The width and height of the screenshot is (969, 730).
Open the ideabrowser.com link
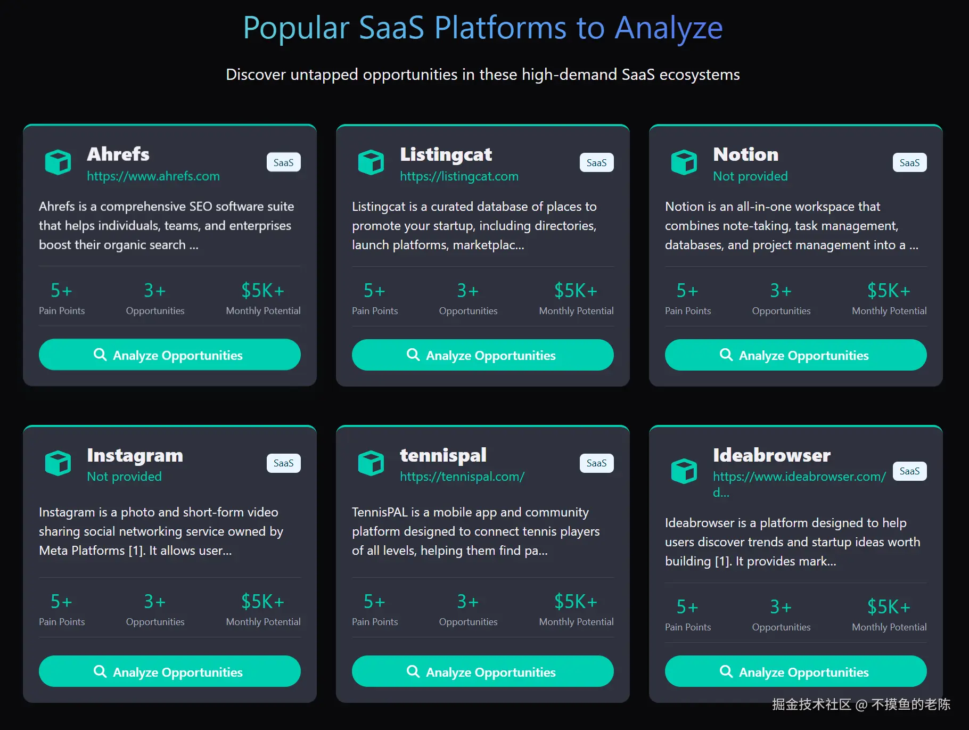pos(799,477)
